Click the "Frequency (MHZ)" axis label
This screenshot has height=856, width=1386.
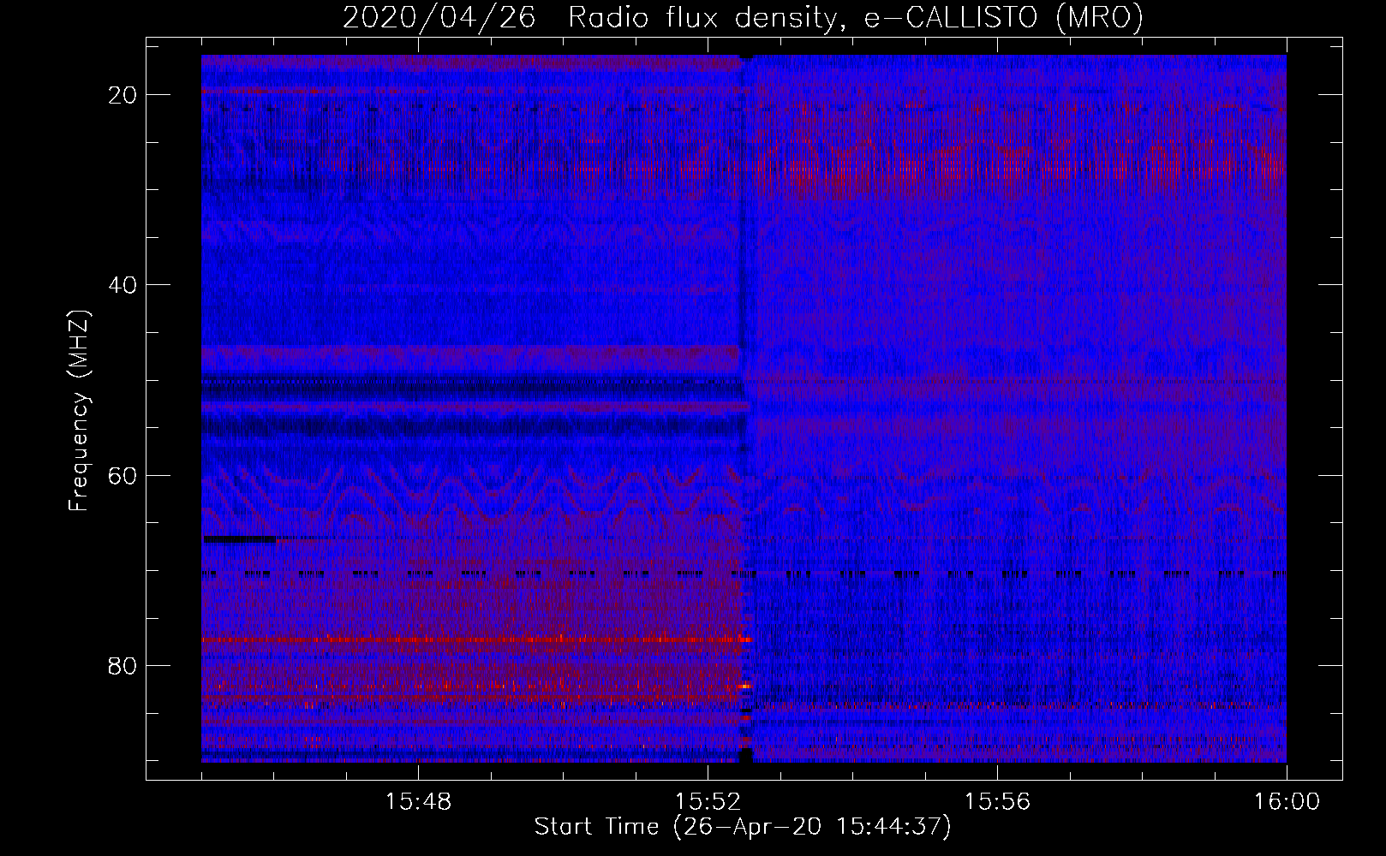[79, 411]
